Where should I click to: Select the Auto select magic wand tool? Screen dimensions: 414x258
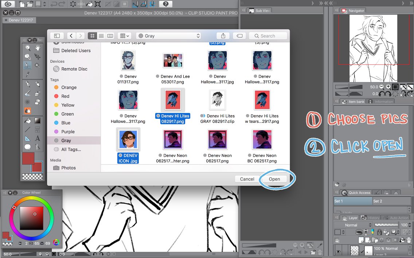click(x=38, y=65)
